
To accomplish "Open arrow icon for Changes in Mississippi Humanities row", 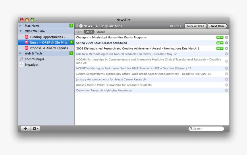I will [226, 38].
